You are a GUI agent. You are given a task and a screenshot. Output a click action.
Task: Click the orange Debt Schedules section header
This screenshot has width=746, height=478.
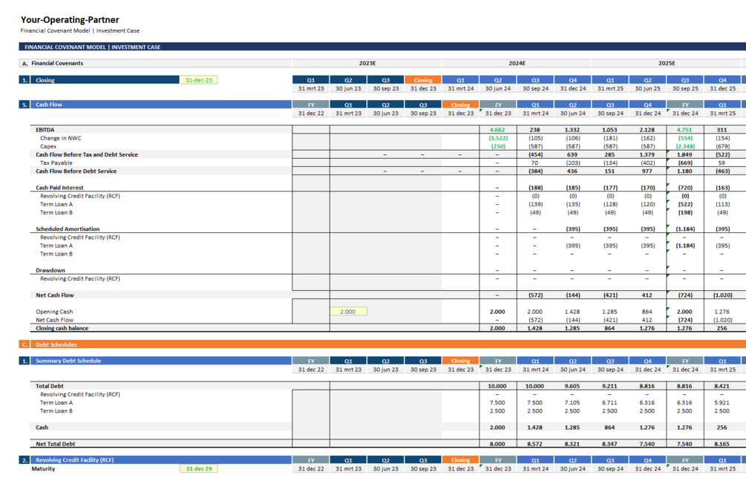point(56,344)
